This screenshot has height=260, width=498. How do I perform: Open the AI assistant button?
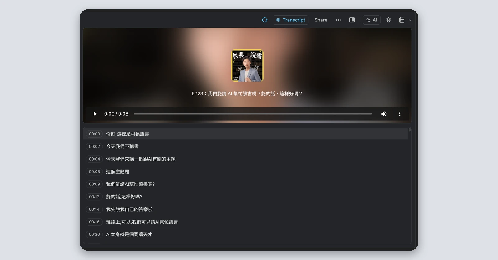(x=372, y=20)
